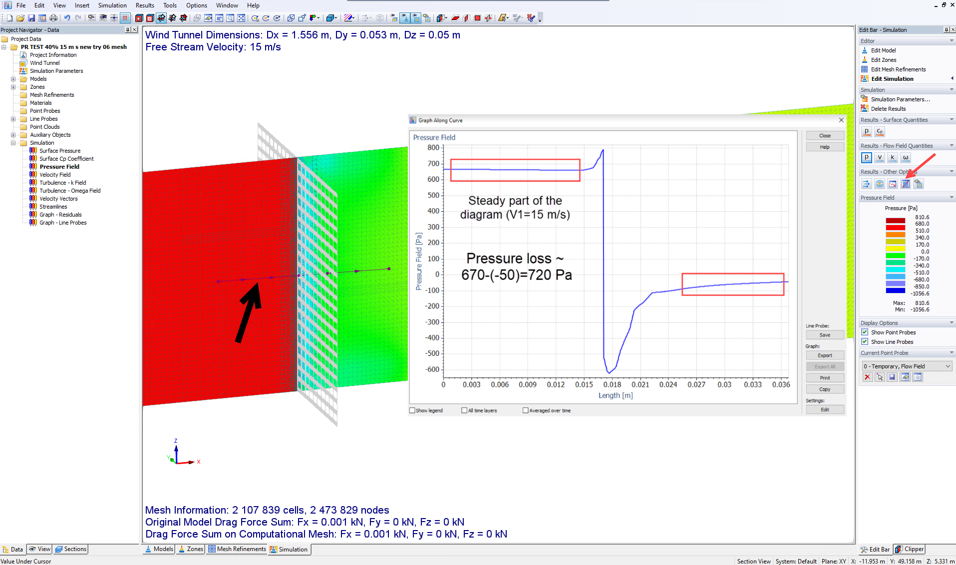Enable Averaged over time checkbox
This screenshot has width=956, height=565.
[x=525, y=410]
